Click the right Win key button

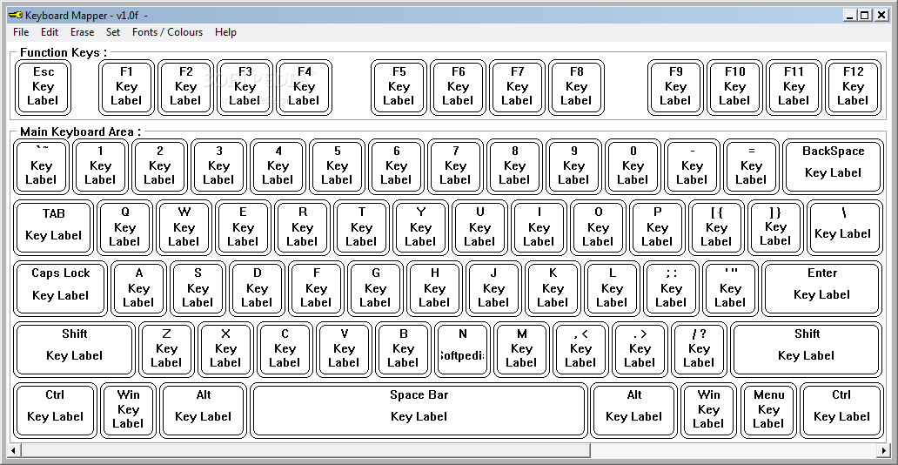(709, 410)
